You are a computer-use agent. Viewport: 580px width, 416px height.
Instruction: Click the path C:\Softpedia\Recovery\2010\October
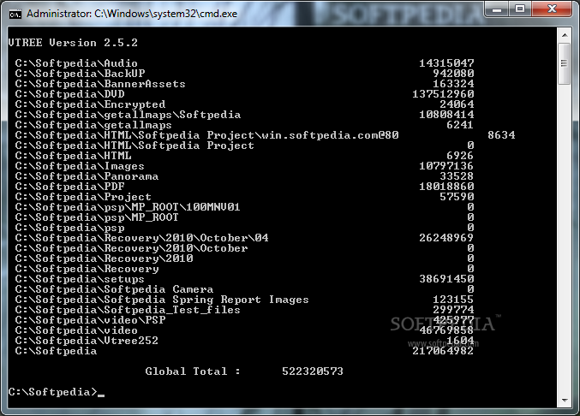tap(131, 248)
